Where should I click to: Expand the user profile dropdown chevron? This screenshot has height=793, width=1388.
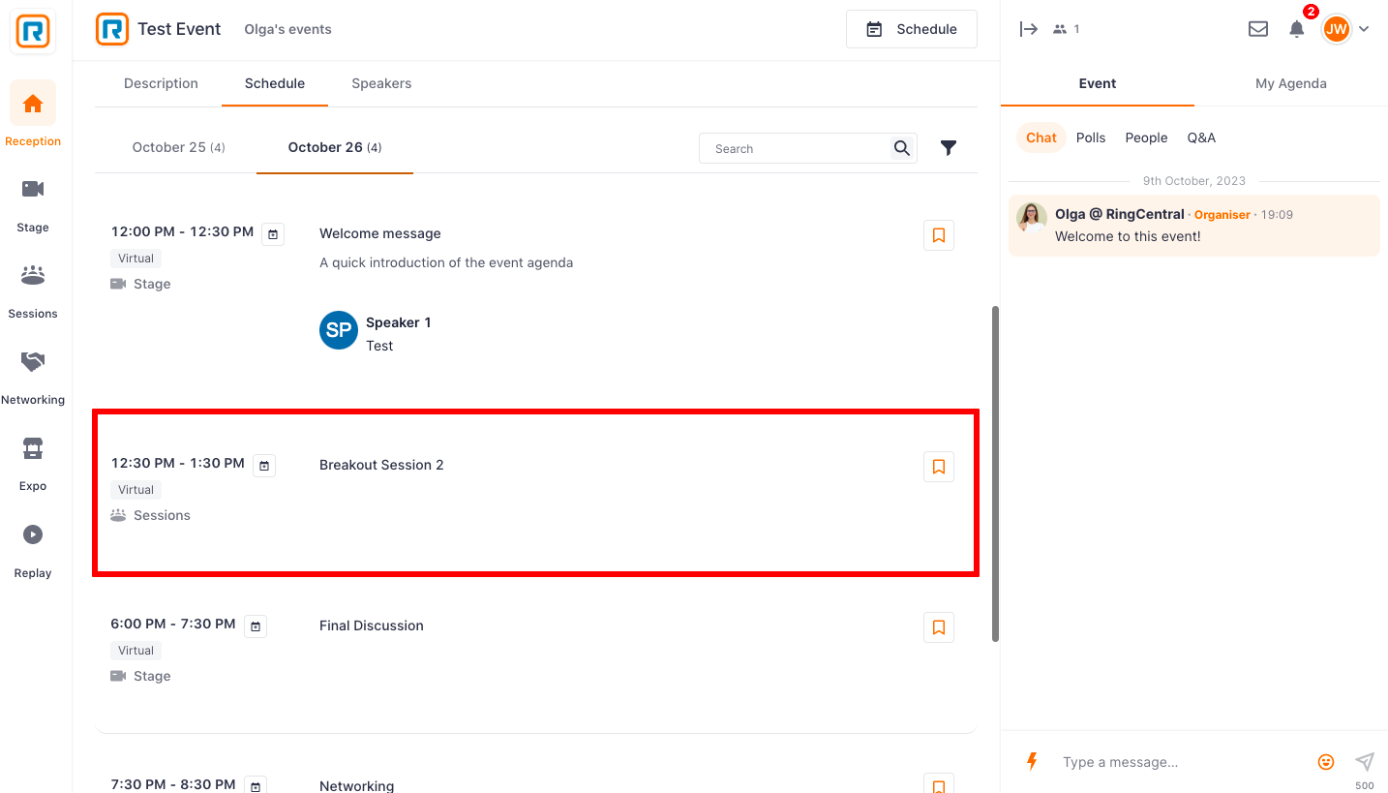click(x=1364, y=29)
